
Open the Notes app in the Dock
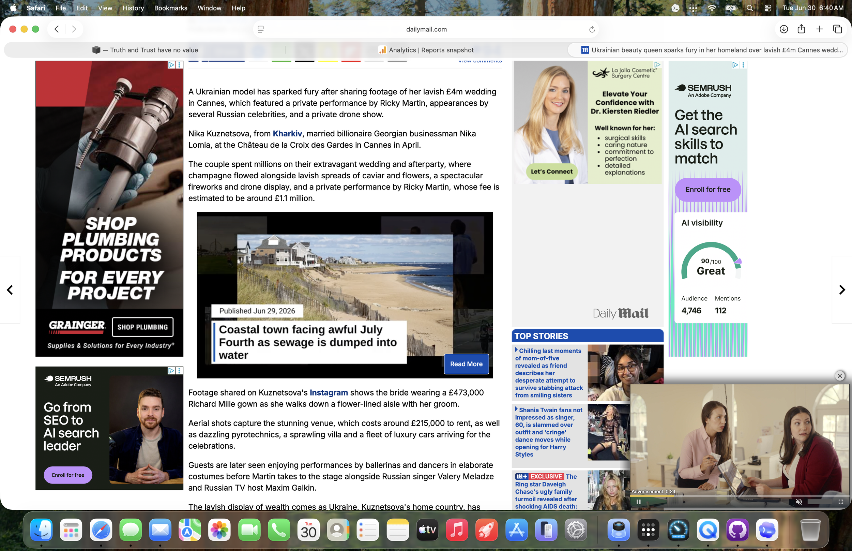click(398, 530)
